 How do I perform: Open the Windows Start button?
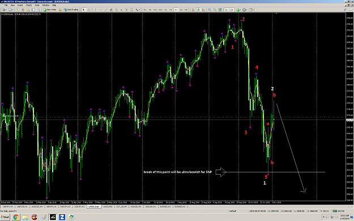[x=5, y=217]
